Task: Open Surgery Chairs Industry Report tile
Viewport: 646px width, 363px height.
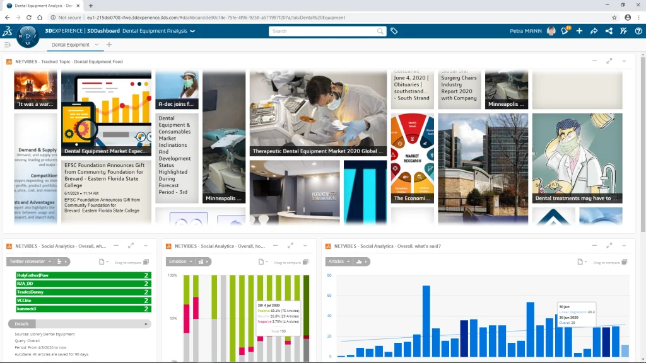Action: point(459,89)
